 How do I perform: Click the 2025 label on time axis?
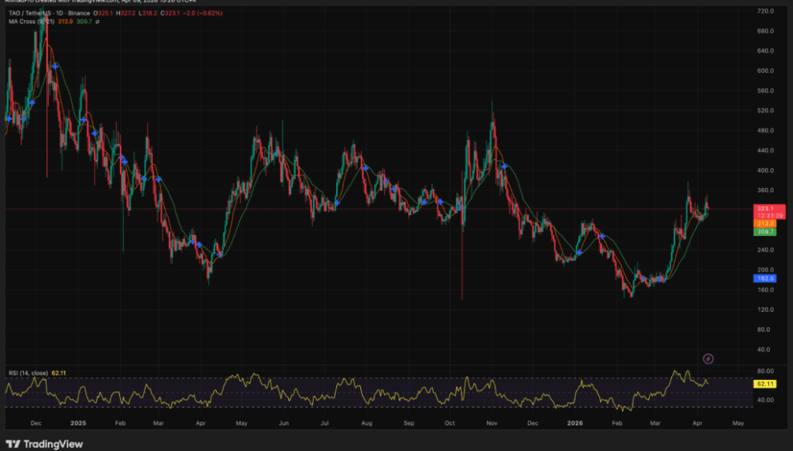[78, 421]
